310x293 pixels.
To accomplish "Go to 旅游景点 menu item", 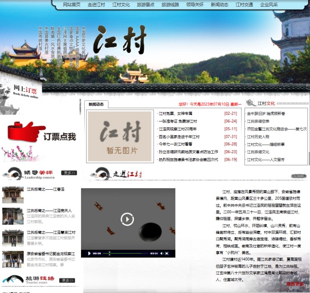I will pos(145,5).
